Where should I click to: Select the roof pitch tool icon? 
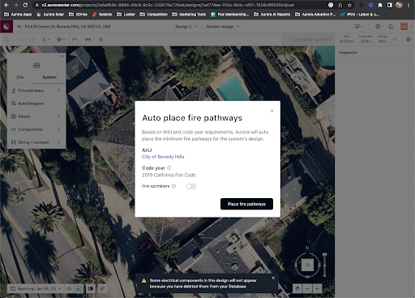(x=75, y=40)
